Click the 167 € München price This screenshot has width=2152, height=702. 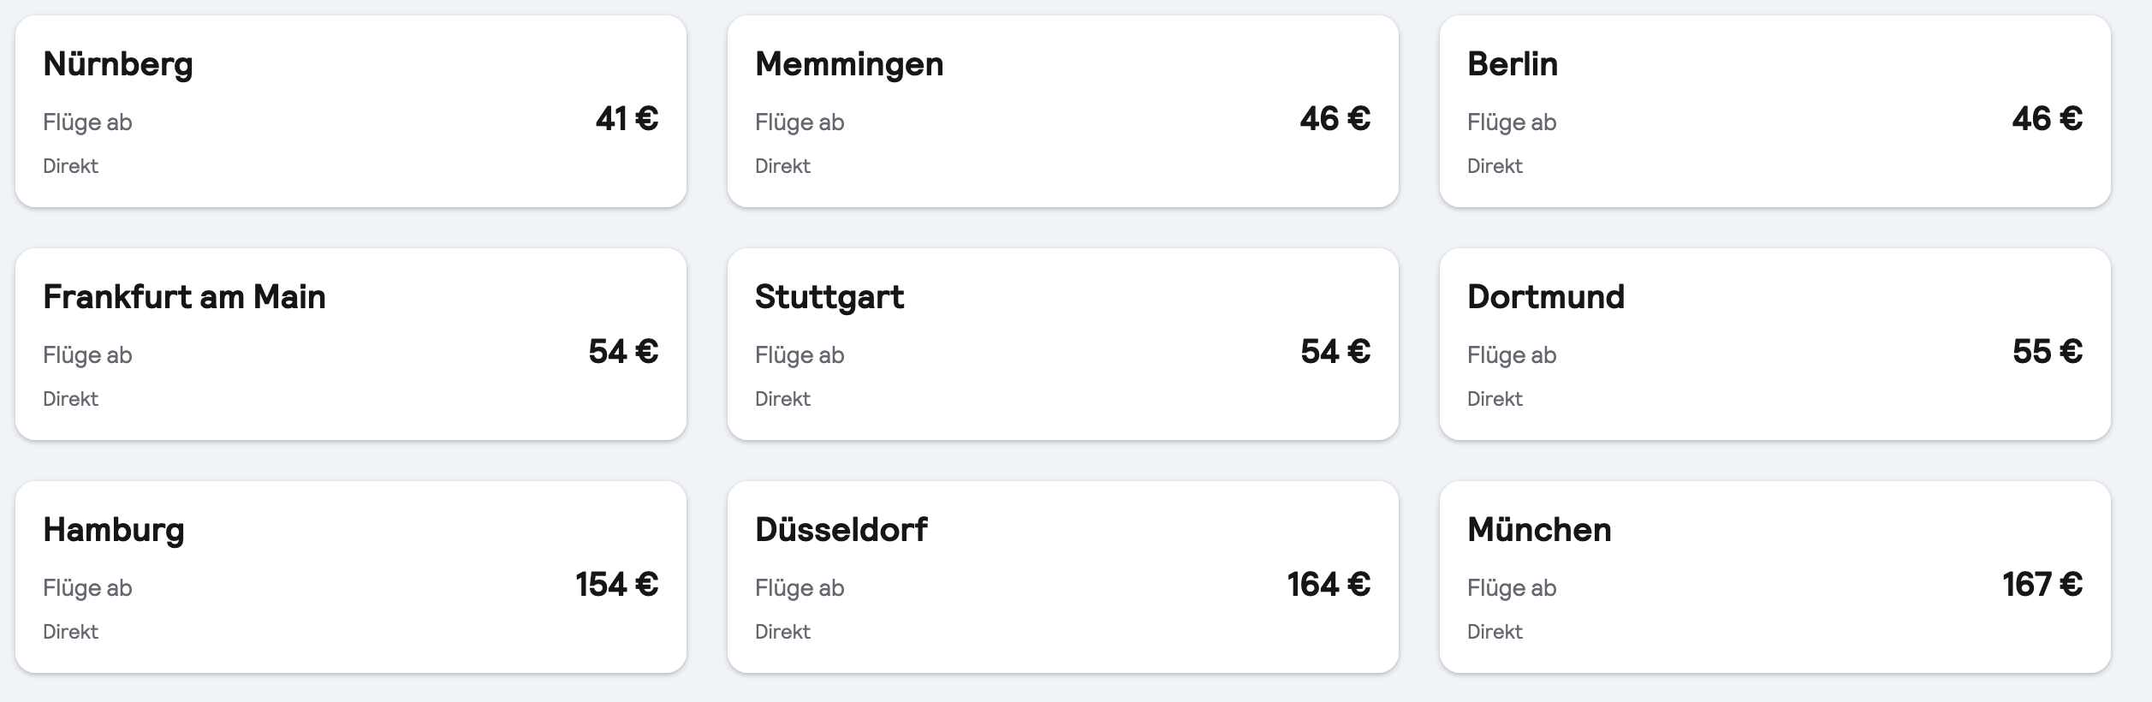[x=2042, y=585]
